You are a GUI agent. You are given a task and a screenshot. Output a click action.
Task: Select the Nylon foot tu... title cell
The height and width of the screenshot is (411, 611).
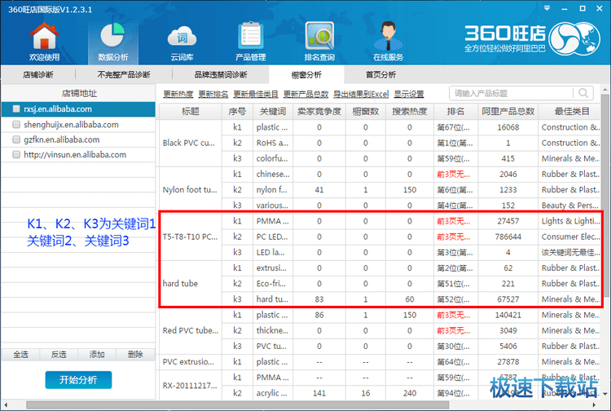pyautogui.click(x=190, y=189)
